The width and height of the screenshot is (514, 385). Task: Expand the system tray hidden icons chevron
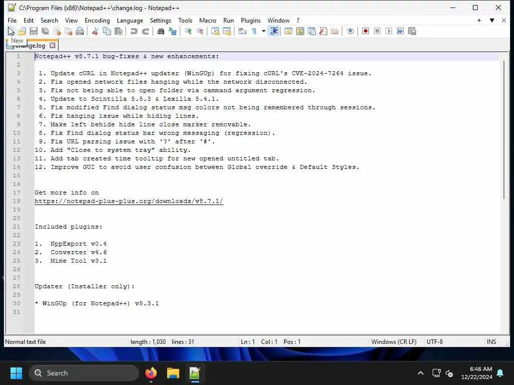tap(421, 373)
